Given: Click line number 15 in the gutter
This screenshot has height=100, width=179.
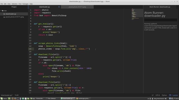Looking at the screenshot, I should (30, 49).
